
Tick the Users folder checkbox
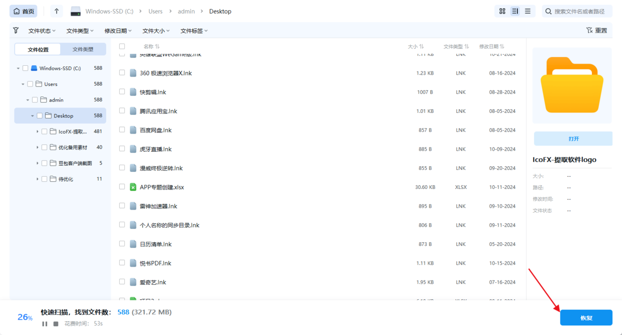coord(30,84)
